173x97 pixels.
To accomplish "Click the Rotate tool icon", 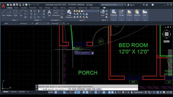I will pos(35,11).
